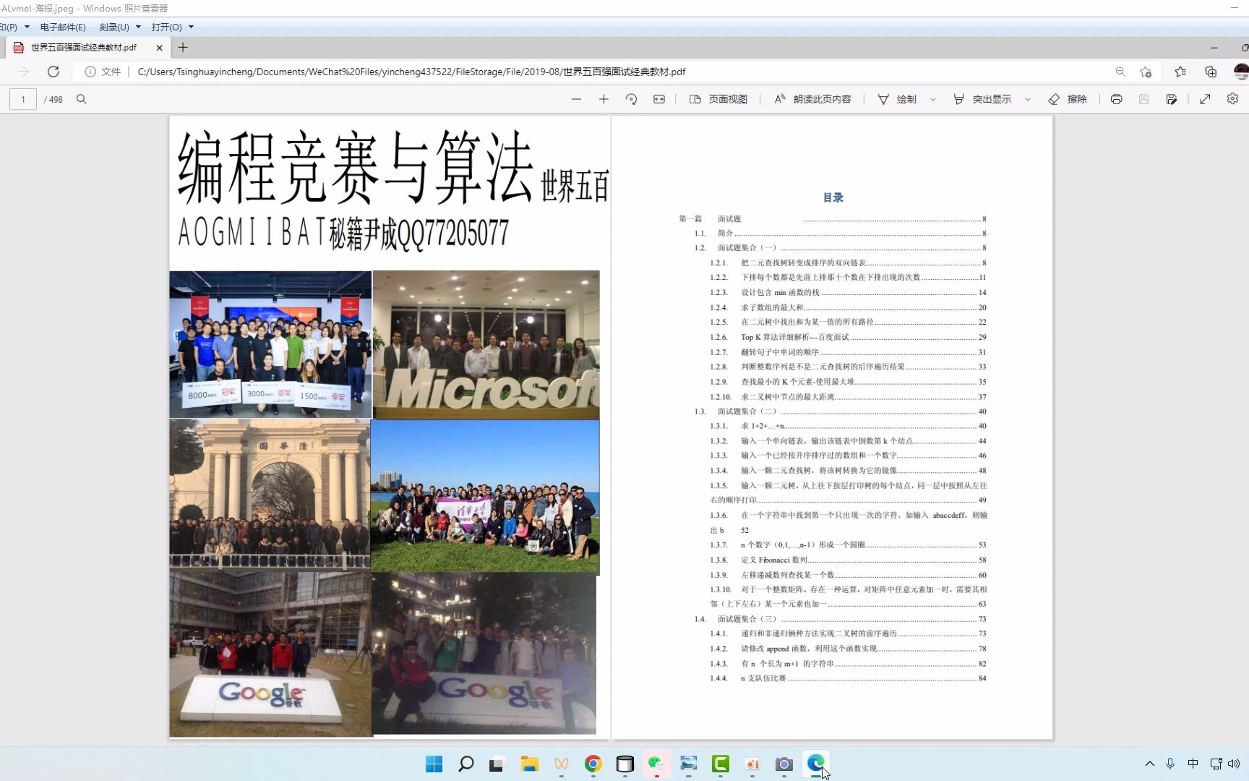Open the Windows Start menu
Screen dimensions: 1249x781
pyautogui.click(x=434, y=764)
